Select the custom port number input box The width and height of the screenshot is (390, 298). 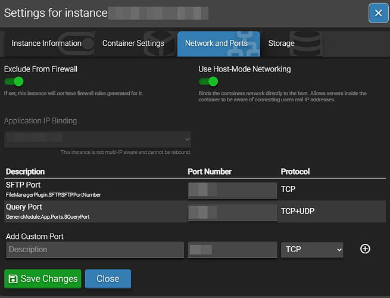click(232, 250)
